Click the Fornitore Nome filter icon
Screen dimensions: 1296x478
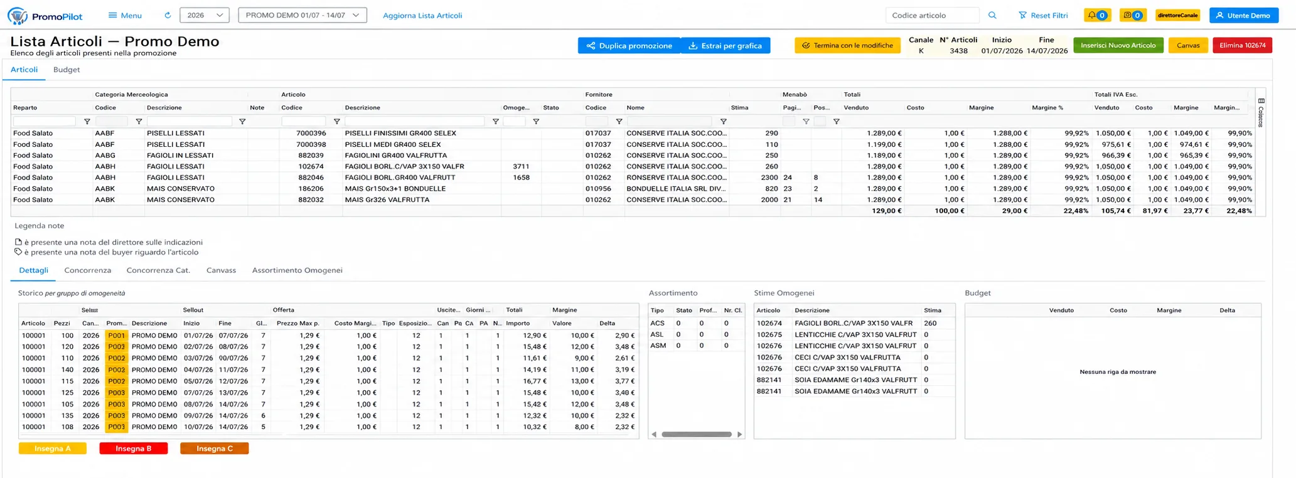723,122
